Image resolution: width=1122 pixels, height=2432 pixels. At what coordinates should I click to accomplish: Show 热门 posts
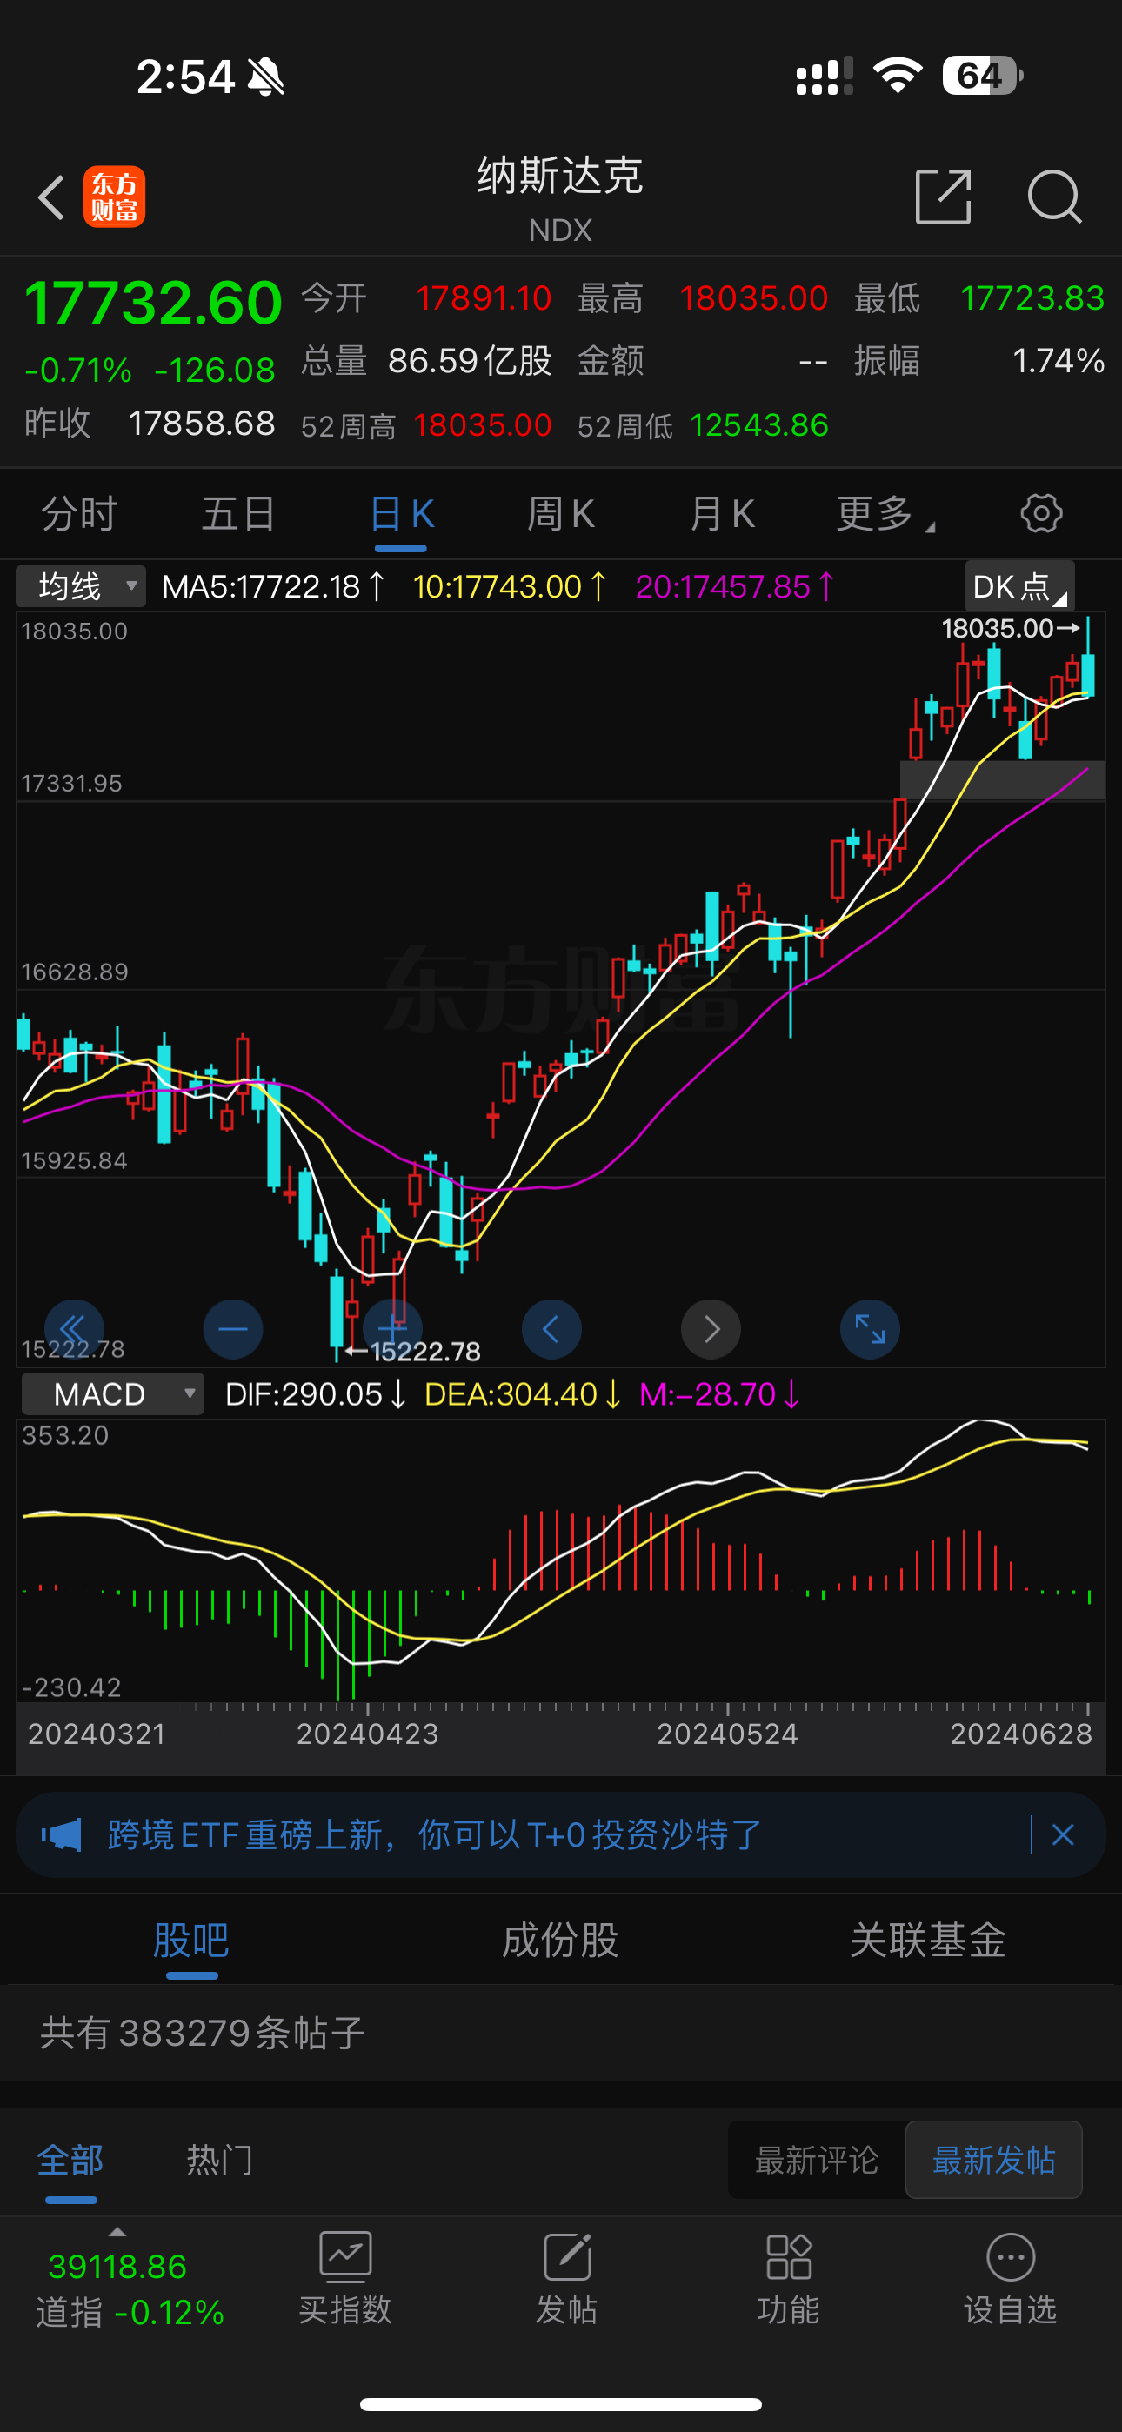(220, 2160)
